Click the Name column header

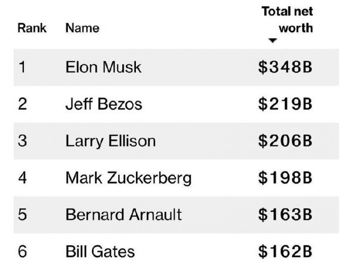point(82,27)
